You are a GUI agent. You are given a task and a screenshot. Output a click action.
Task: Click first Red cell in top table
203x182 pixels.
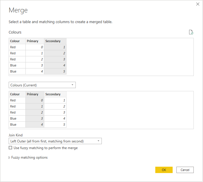(17, 47)
